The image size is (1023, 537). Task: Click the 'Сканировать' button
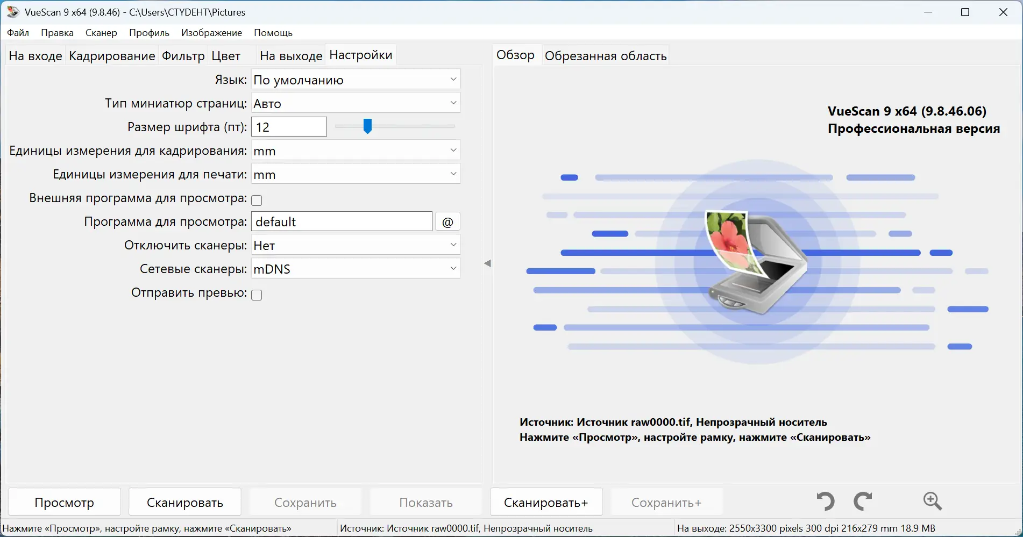click(185, 502)
